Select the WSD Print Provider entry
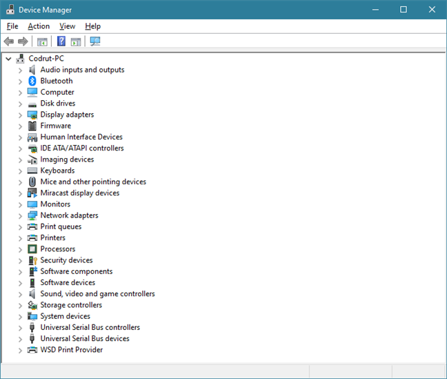This screenshot has height=379, width=447. pyautogui.click(x=71, y=350)
